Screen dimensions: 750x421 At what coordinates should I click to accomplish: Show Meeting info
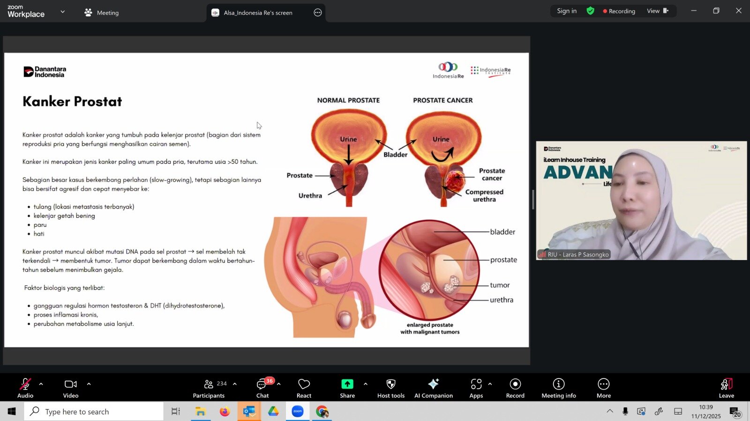click(x=558, y=388)
